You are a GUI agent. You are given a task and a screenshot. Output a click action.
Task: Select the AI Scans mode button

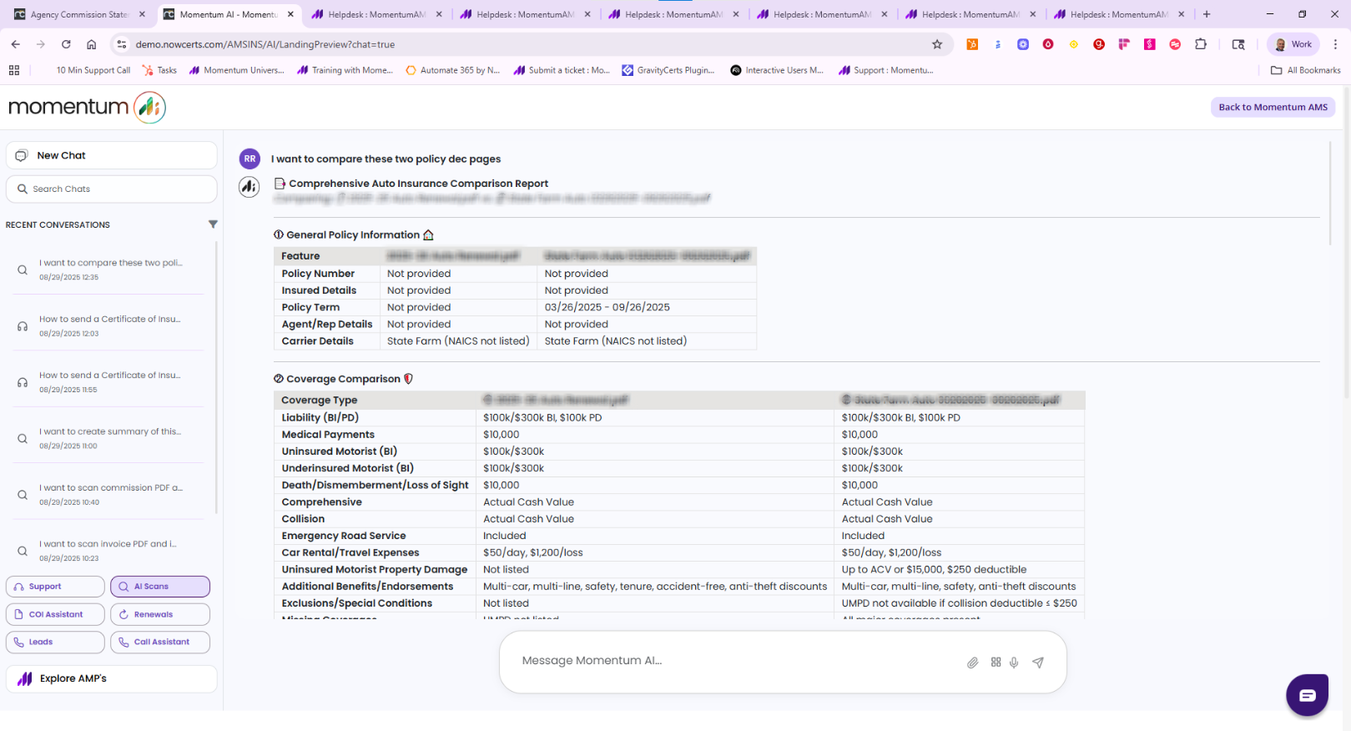click(x=160, y=587)
